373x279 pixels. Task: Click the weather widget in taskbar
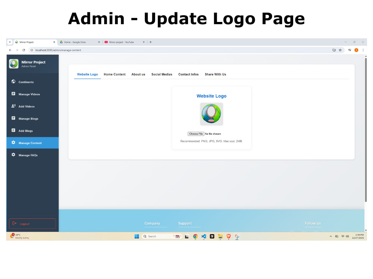(19, 236)
